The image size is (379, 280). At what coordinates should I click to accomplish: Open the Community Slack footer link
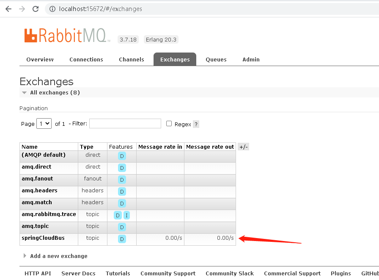click(x=230, y=274)
